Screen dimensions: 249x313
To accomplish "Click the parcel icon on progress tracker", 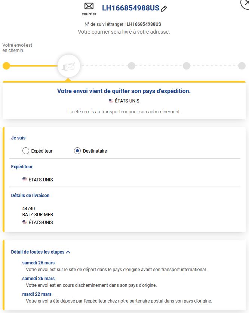I will (x=69, y=66).
